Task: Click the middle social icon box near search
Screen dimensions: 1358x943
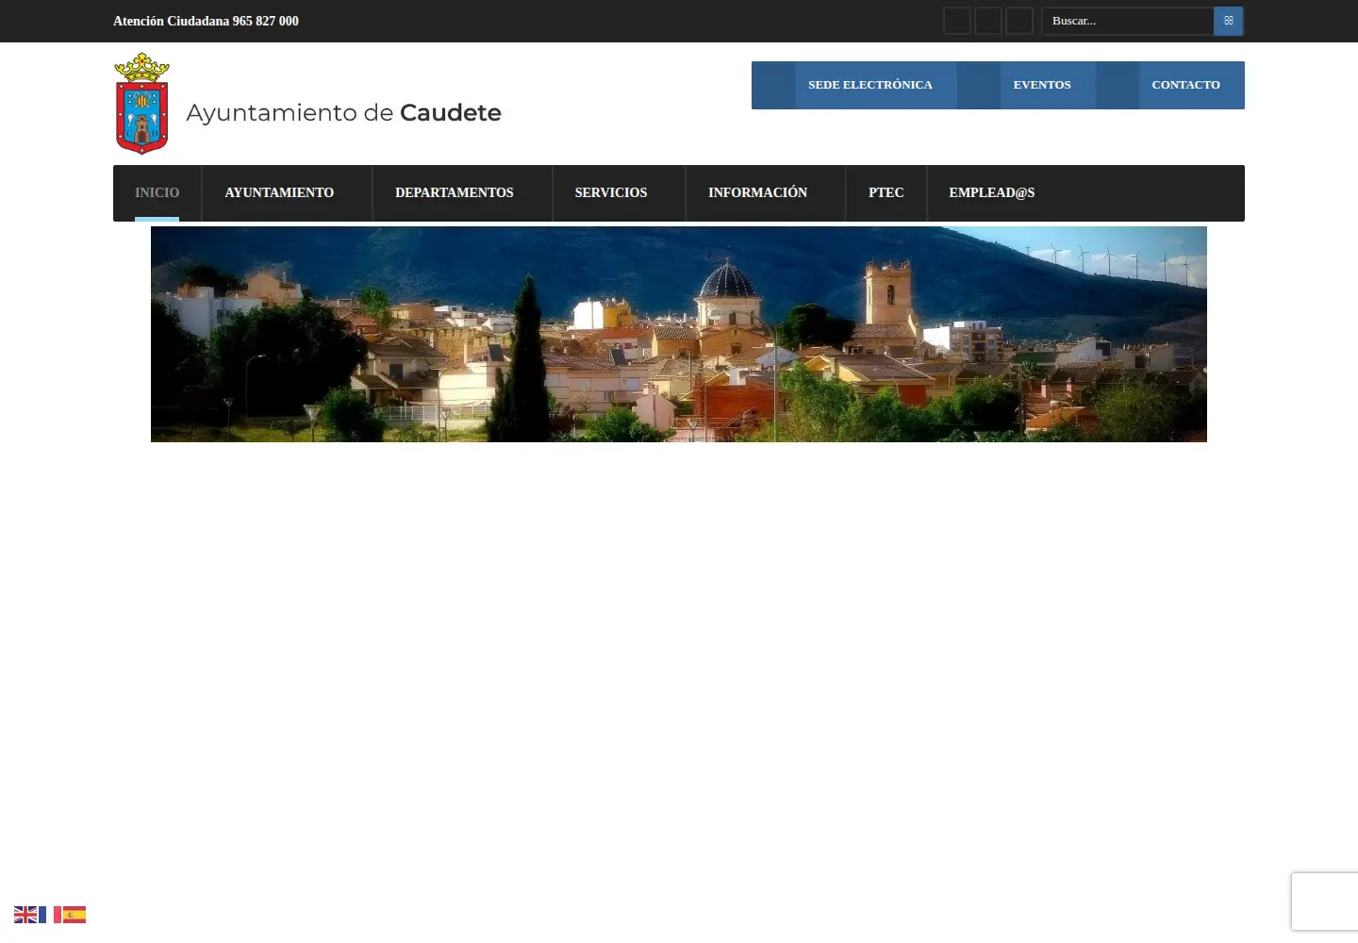Action: point(988,21)
